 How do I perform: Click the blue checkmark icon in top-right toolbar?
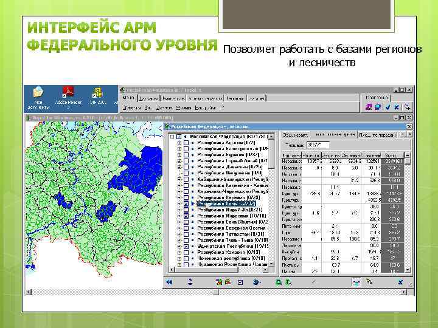[388, 107]
